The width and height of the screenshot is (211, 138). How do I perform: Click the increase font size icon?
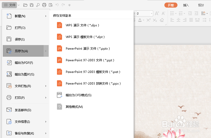point(157,13)
